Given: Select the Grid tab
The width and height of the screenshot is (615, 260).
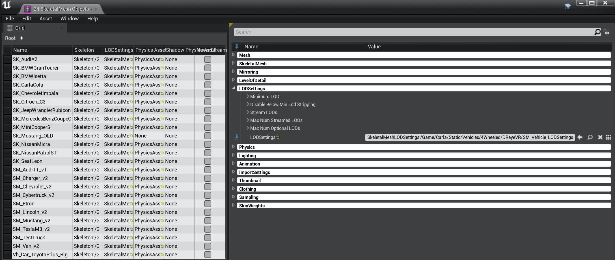Looking at the screenshot, I should tap(20, 28).
